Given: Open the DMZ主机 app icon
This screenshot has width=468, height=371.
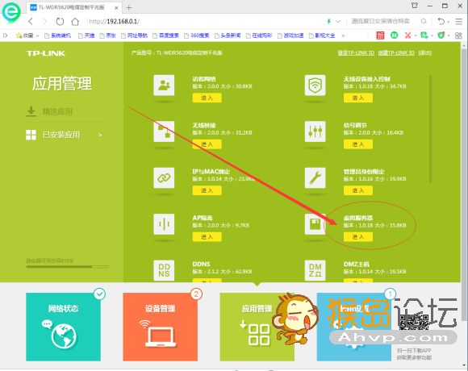Looking at the screenshot, I should click(x=315, y=270).
